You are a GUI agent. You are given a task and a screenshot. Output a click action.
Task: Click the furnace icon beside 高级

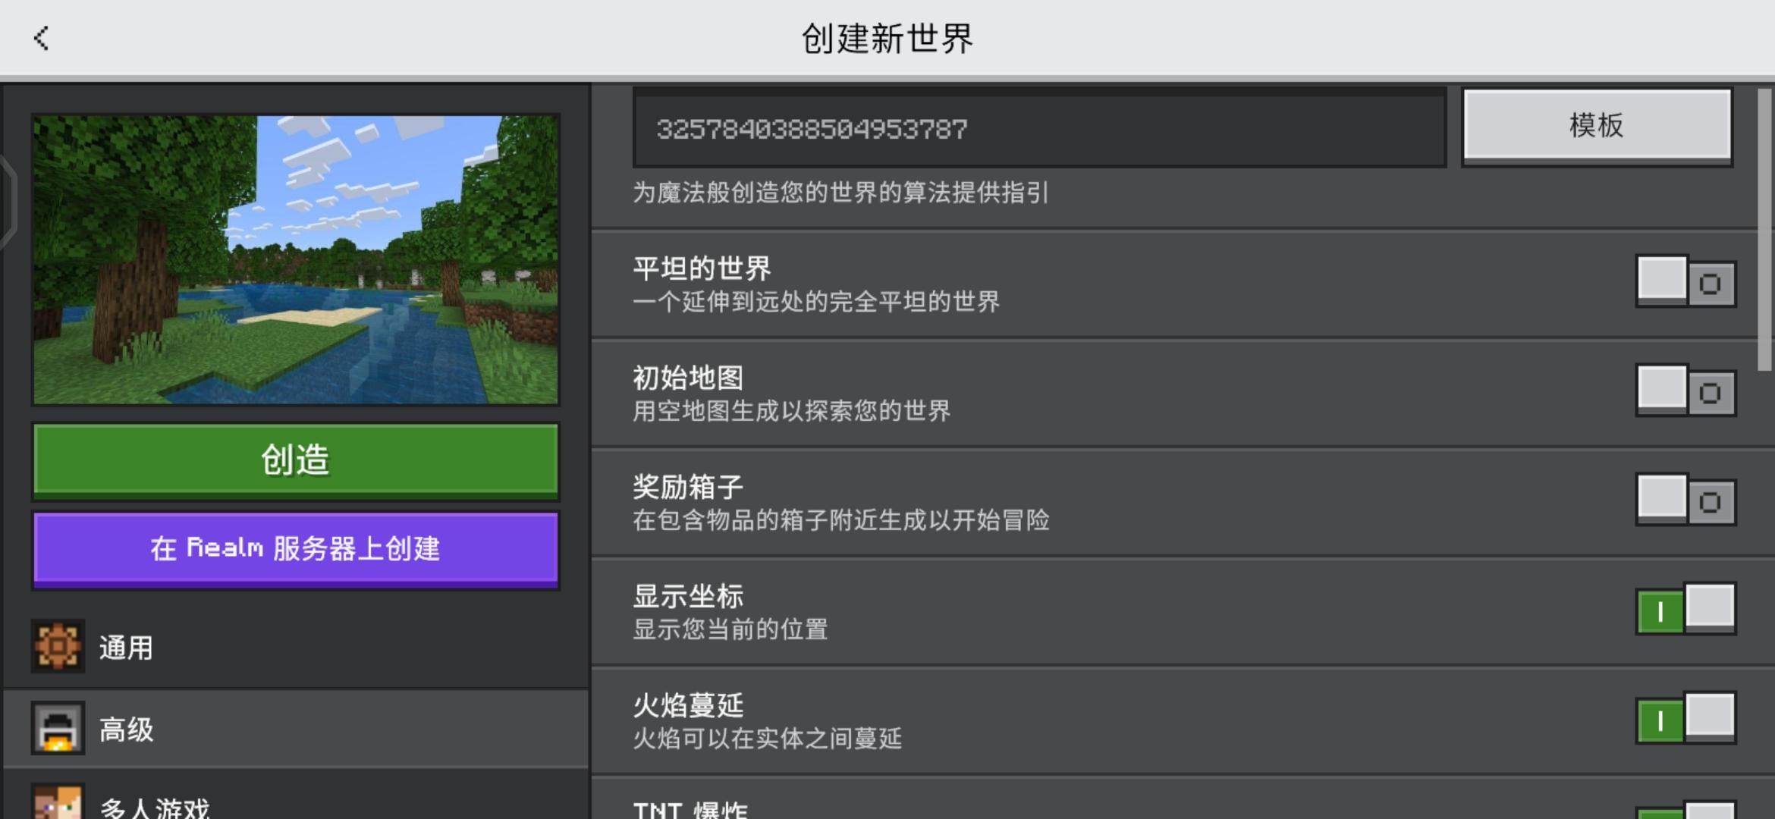click(58, 728)
